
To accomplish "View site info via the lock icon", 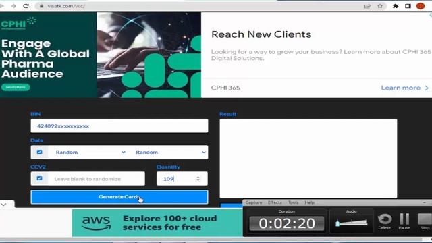I will coord(42,6).
